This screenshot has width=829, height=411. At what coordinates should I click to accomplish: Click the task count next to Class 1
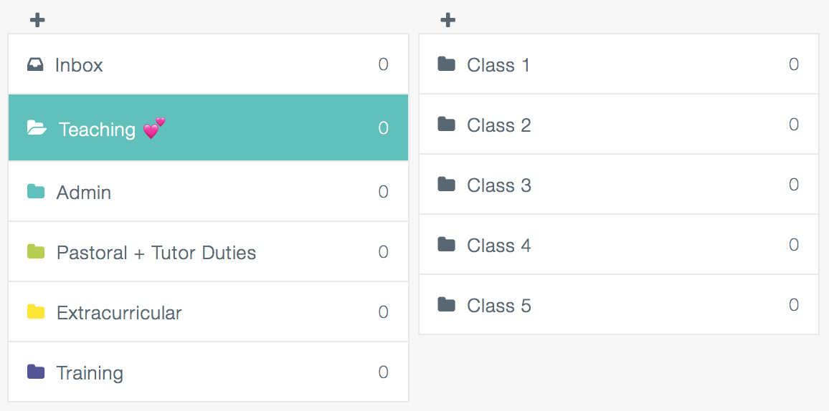point(794,64)
